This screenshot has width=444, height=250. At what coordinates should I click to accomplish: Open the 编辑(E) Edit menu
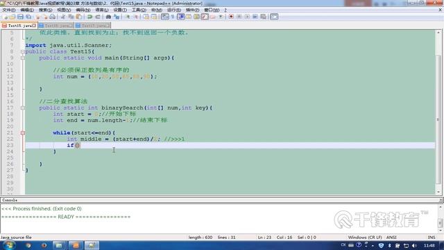27,10
